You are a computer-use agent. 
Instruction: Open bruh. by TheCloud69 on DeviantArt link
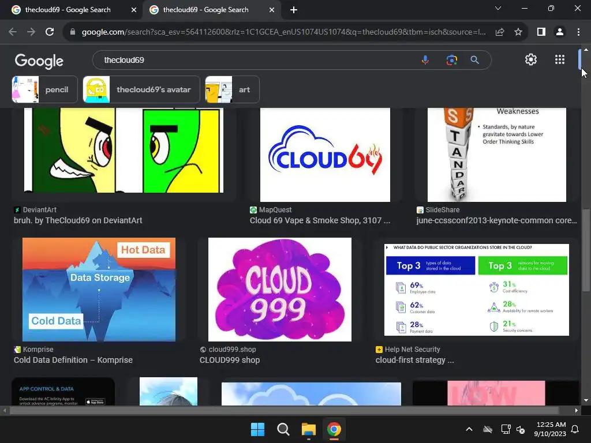[x=78, y=220]
